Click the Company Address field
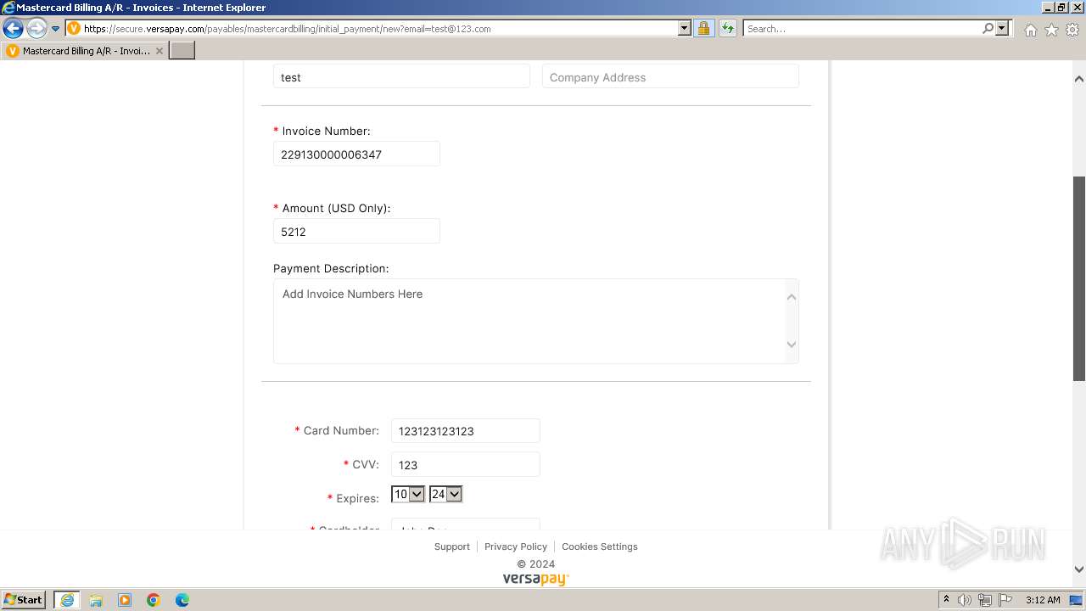 pos(670,76)
